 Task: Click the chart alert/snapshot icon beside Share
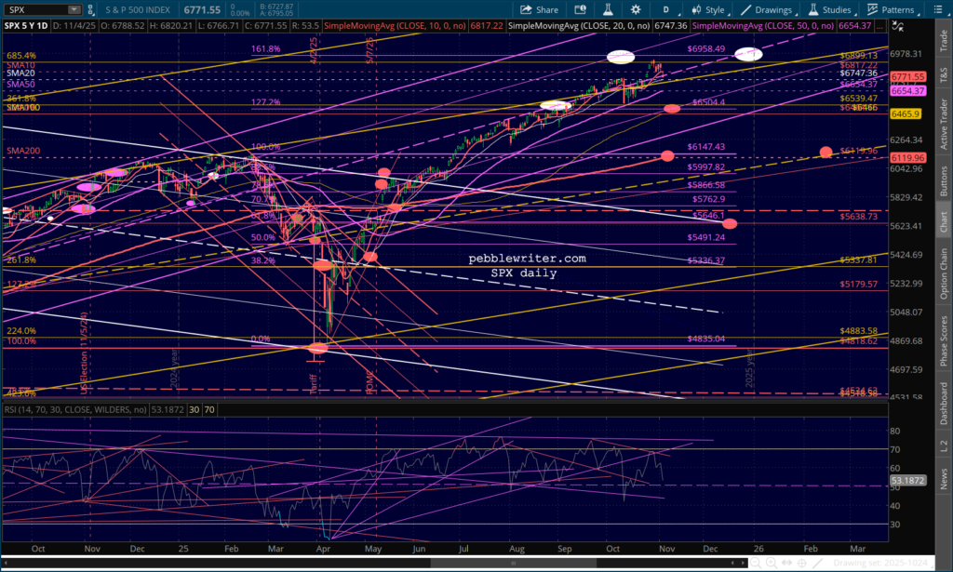click(580, 9)
